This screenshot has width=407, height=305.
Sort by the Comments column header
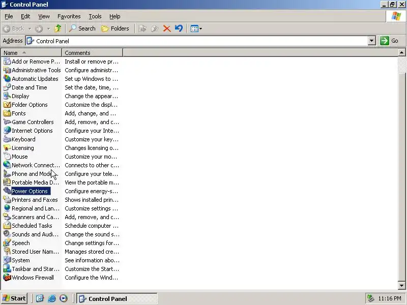coord(92,53)
